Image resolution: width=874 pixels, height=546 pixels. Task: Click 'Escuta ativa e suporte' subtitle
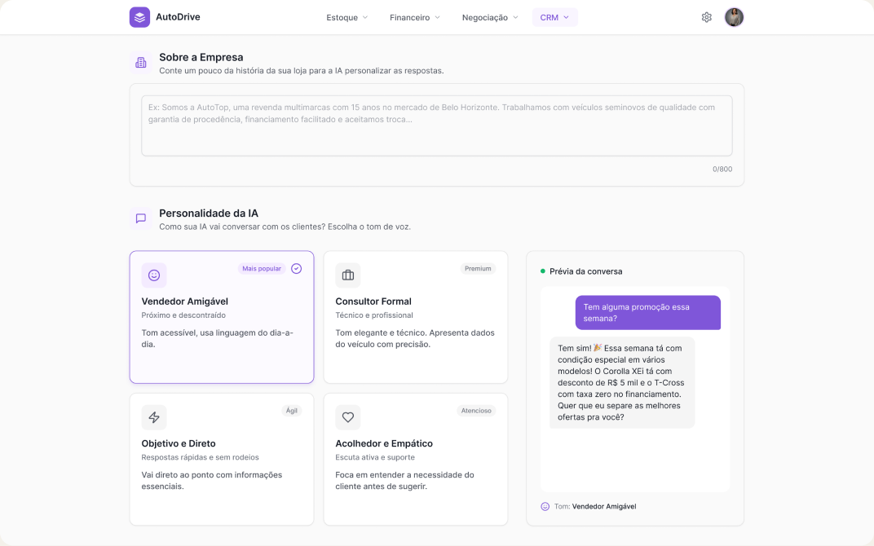[375, 457]
